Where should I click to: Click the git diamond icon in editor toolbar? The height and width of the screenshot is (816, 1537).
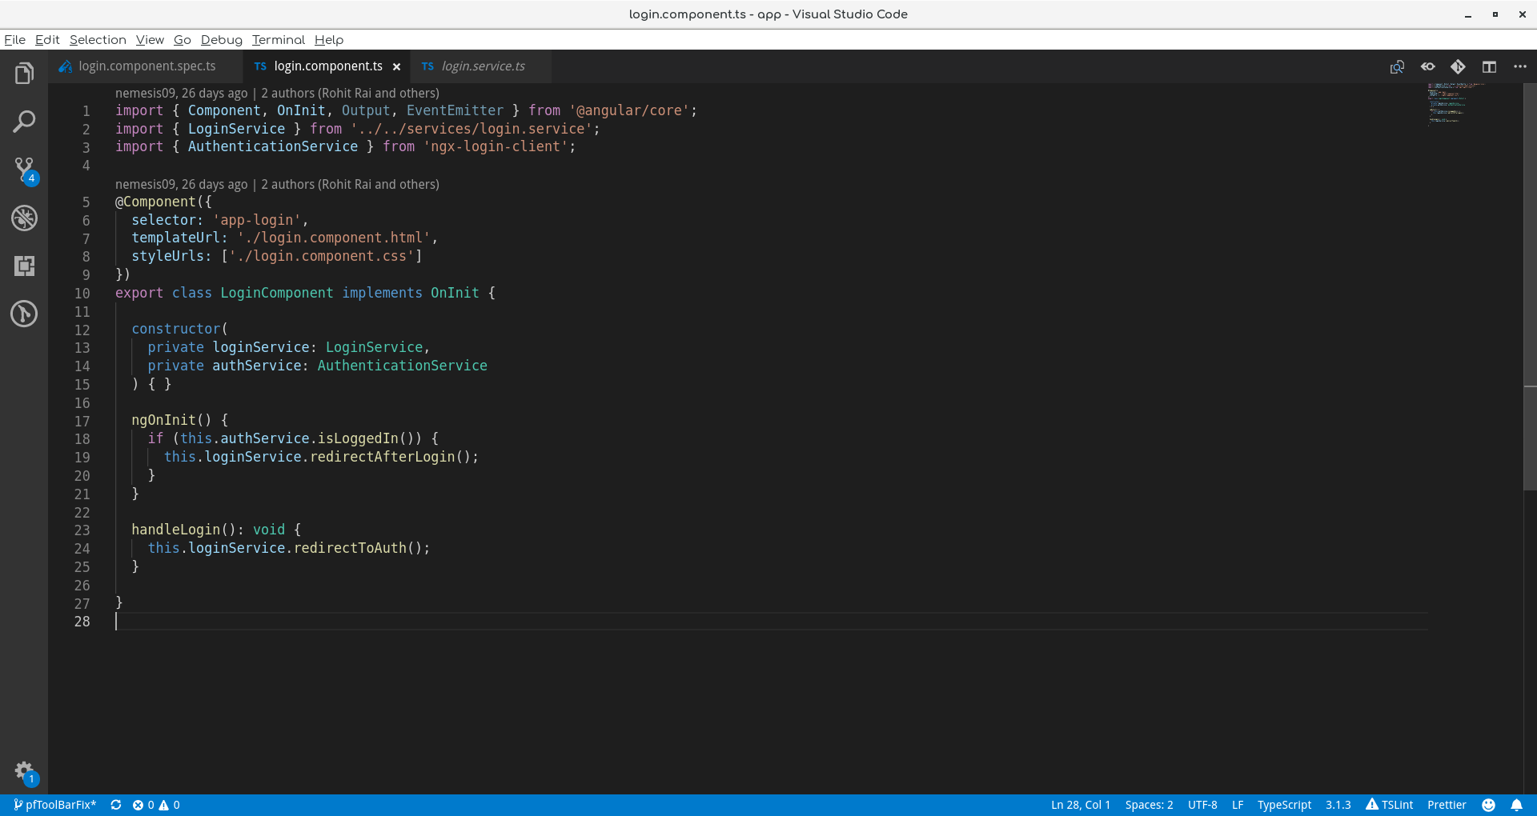[1458, 66]
